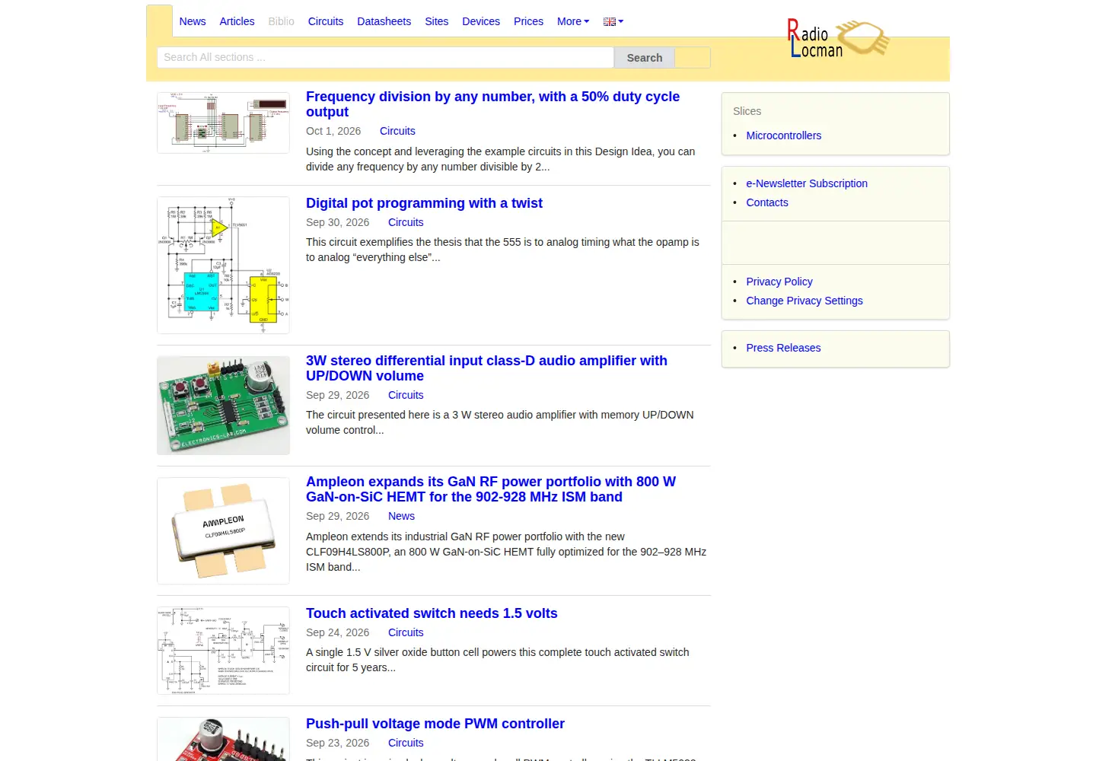Focus the Search All sections field
The width and height of the screenshot is (1096, 761).
point(385,57)
